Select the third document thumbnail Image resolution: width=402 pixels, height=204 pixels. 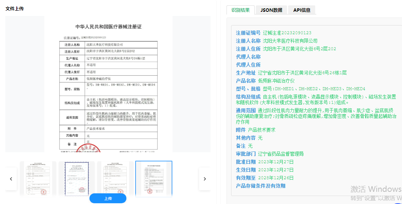(x=115, y=178)
